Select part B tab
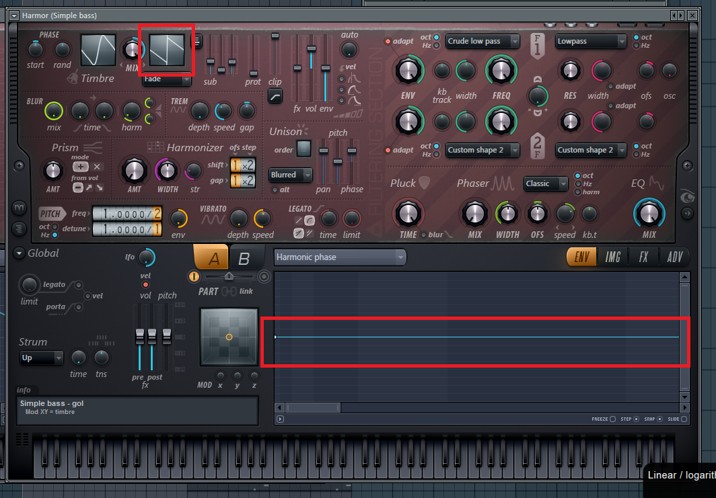 coord(244,258)
